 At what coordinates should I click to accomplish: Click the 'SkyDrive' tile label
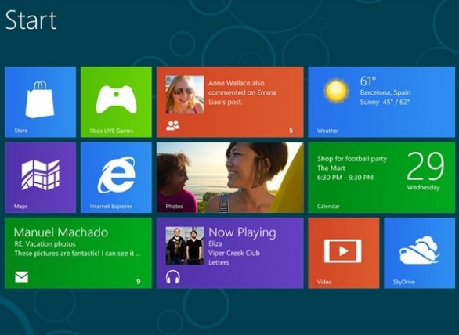404,282
